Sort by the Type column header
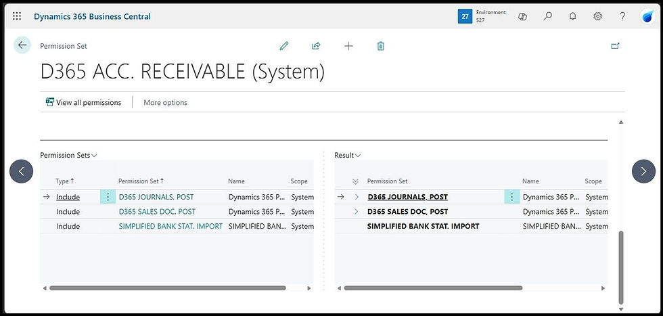The height and width of the screenshot is (316, 663). (65, 181)
